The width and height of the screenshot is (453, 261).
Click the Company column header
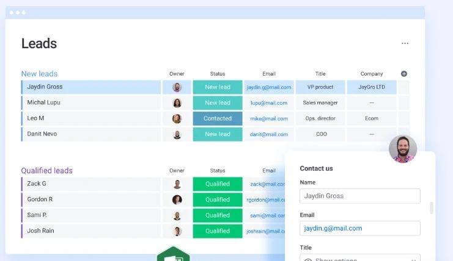pyautogui.click(x=372, y=74)
